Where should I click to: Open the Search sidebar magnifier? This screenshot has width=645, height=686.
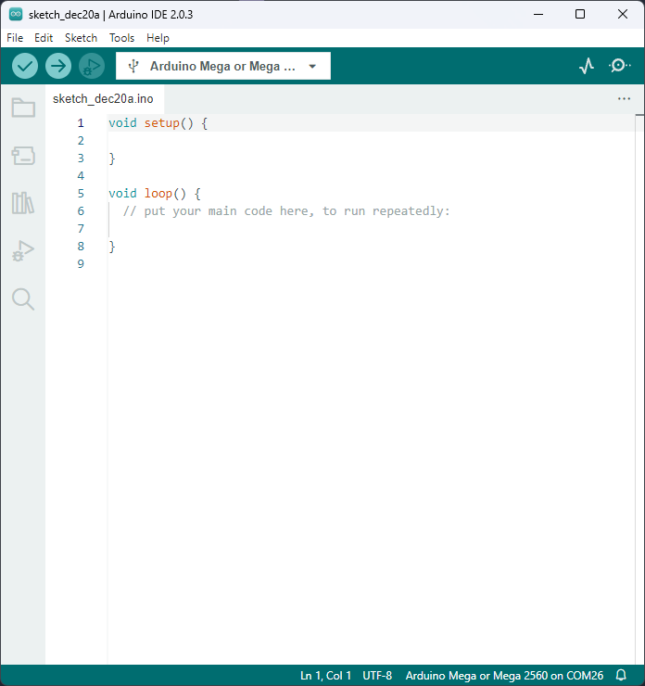(x=23, y=299)
